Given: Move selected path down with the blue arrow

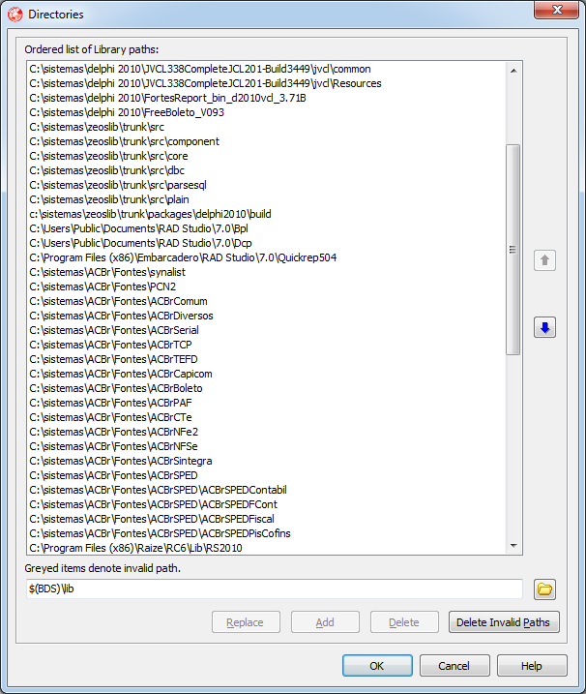Looking at the screenshot, I should pos(544,327).
